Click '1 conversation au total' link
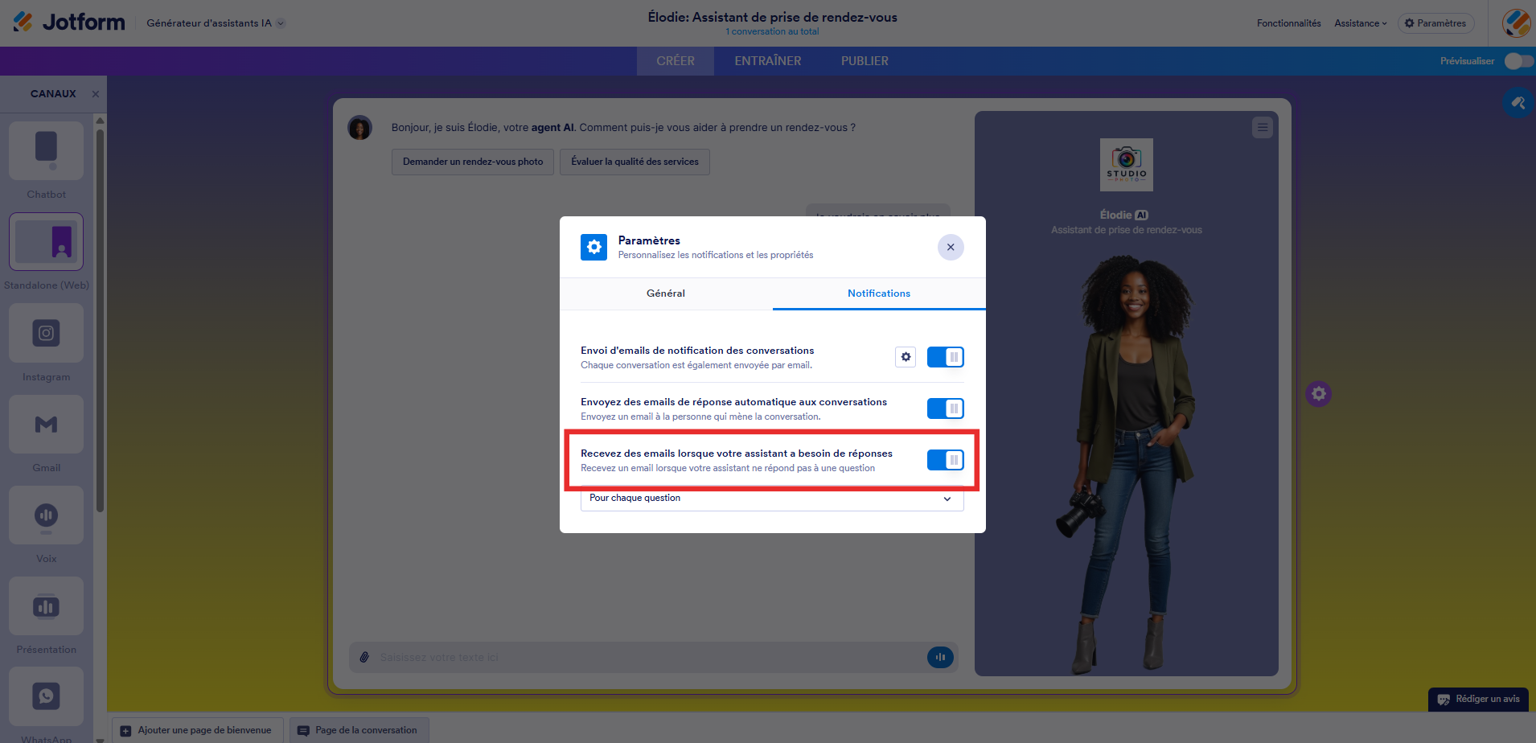The image size is (1536, 743). 772,32
